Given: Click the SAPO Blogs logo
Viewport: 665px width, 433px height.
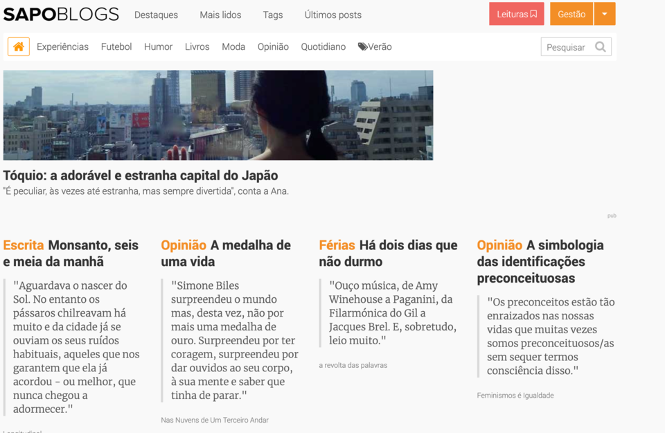Looking at the screenshot, I should tap(61, 15).
